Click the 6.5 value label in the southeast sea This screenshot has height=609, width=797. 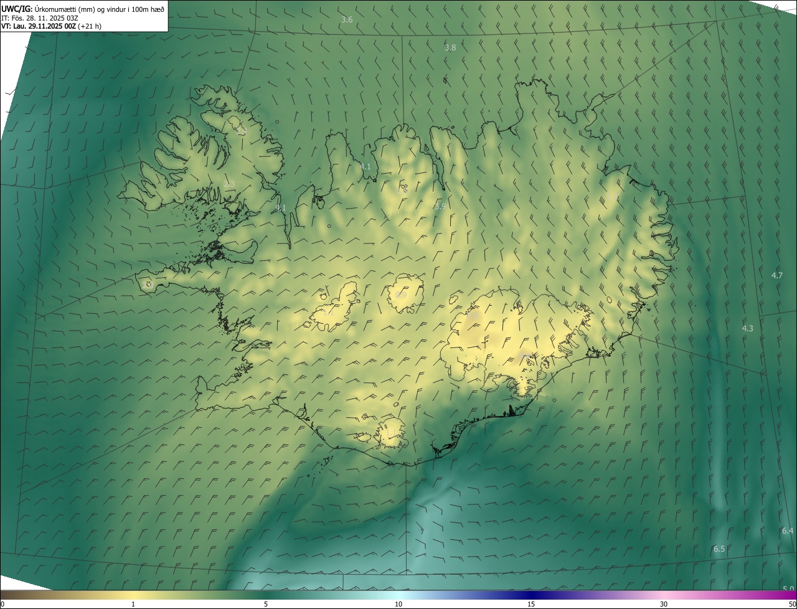tap(719, 549)
